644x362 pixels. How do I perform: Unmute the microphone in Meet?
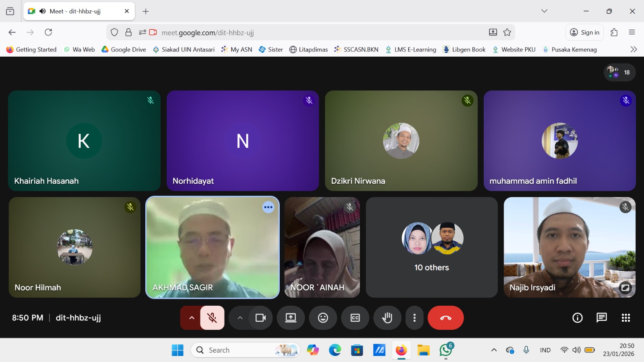click(212, 318)
